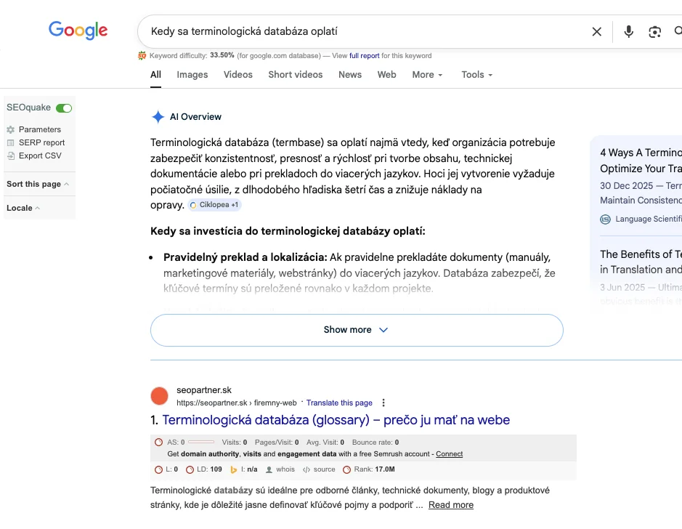The width and height of the screenshot is (682, 529).
Task: Click the whois person icon
Action: (x=269, y=469)
